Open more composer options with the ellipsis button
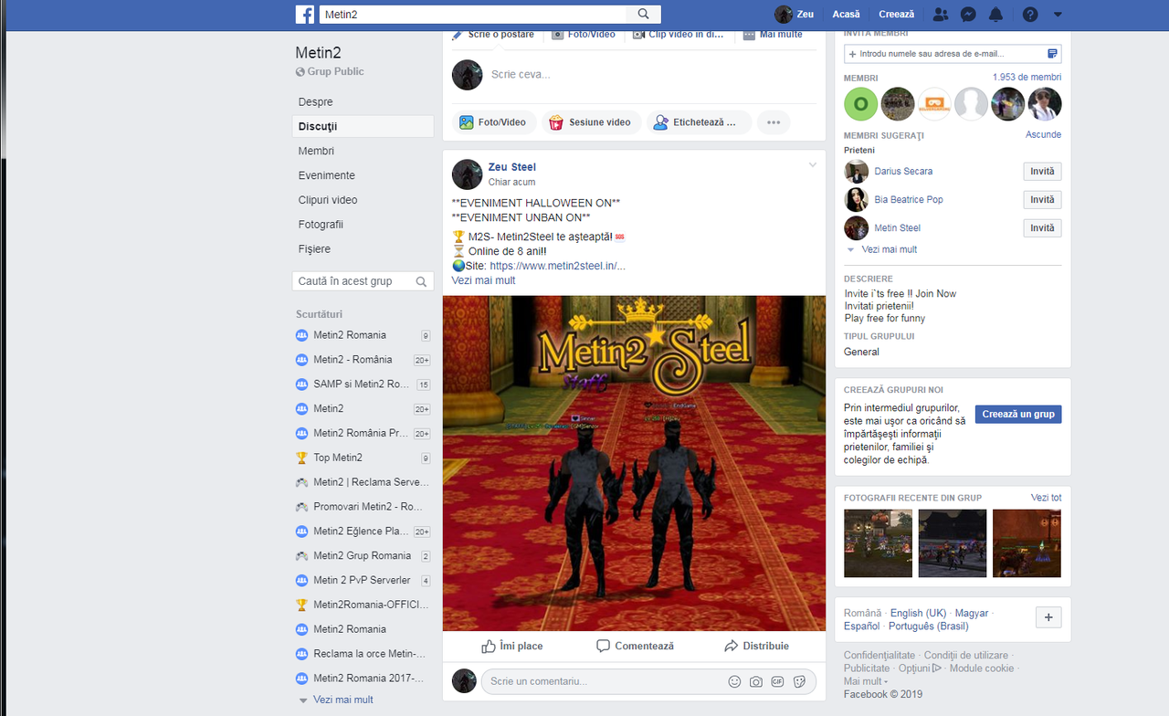1169x716 pixels. pos(774,121)
